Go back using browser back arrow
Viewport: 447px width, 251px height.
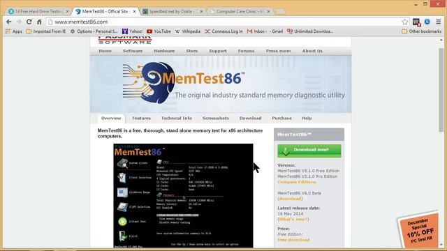point(9,22)
